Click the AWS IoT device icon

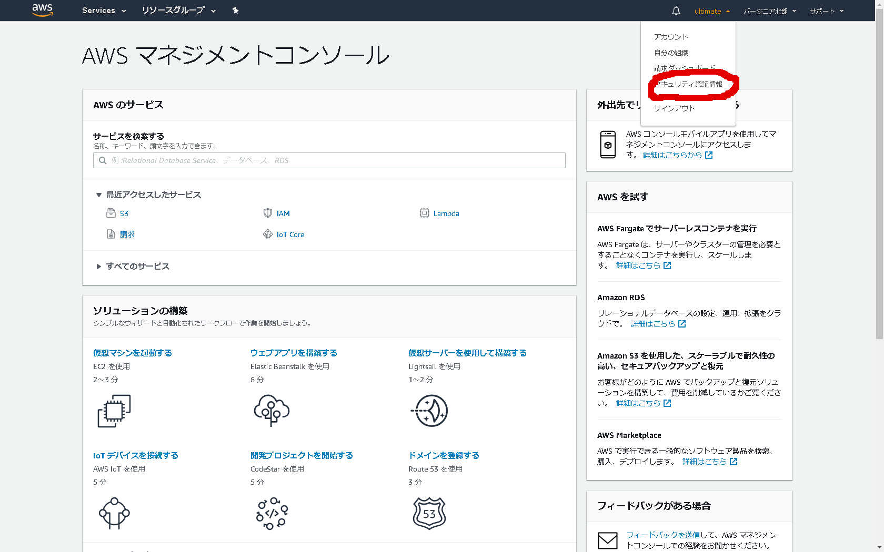point(114,513)
